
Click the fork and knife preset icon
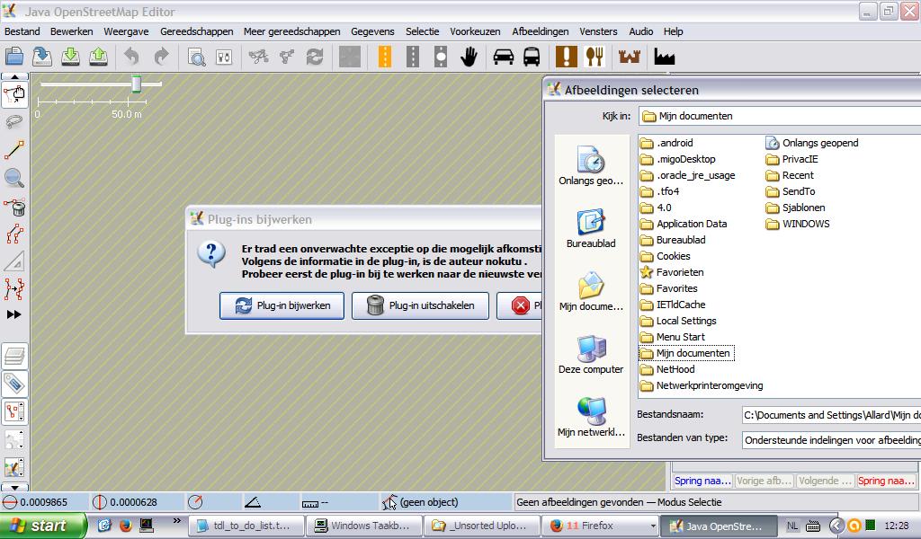(594, 57)
